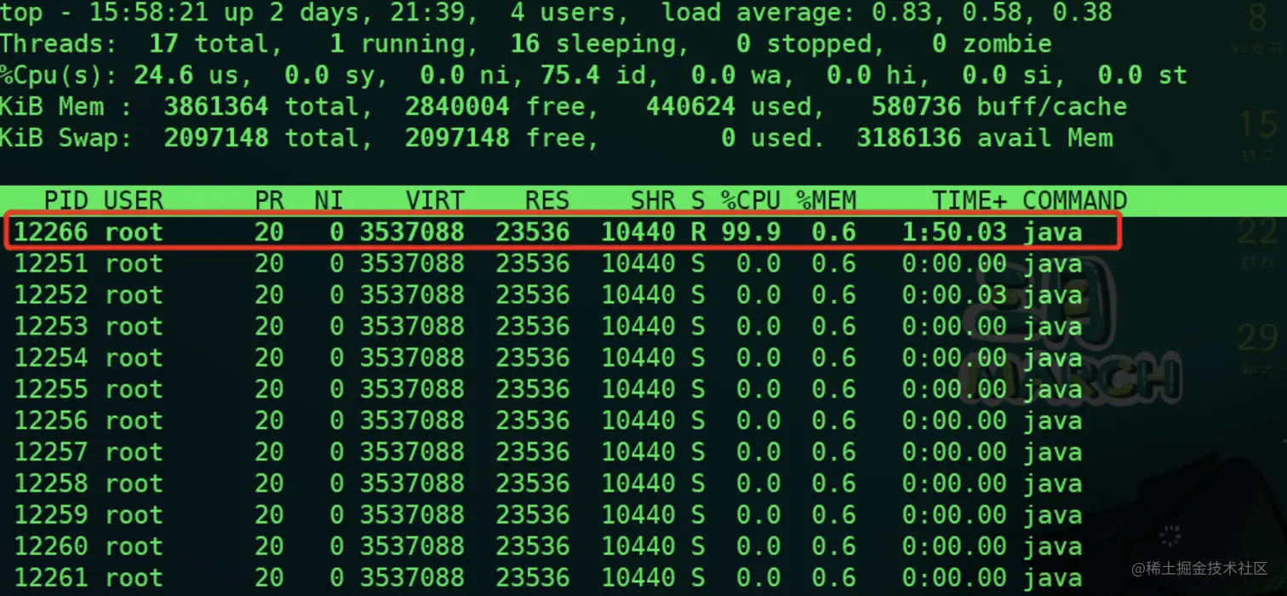This screenshot has width=1287, height=596.
Task: Click the %CPU column header
Action: pyautogui.click(x=751, y=201)
